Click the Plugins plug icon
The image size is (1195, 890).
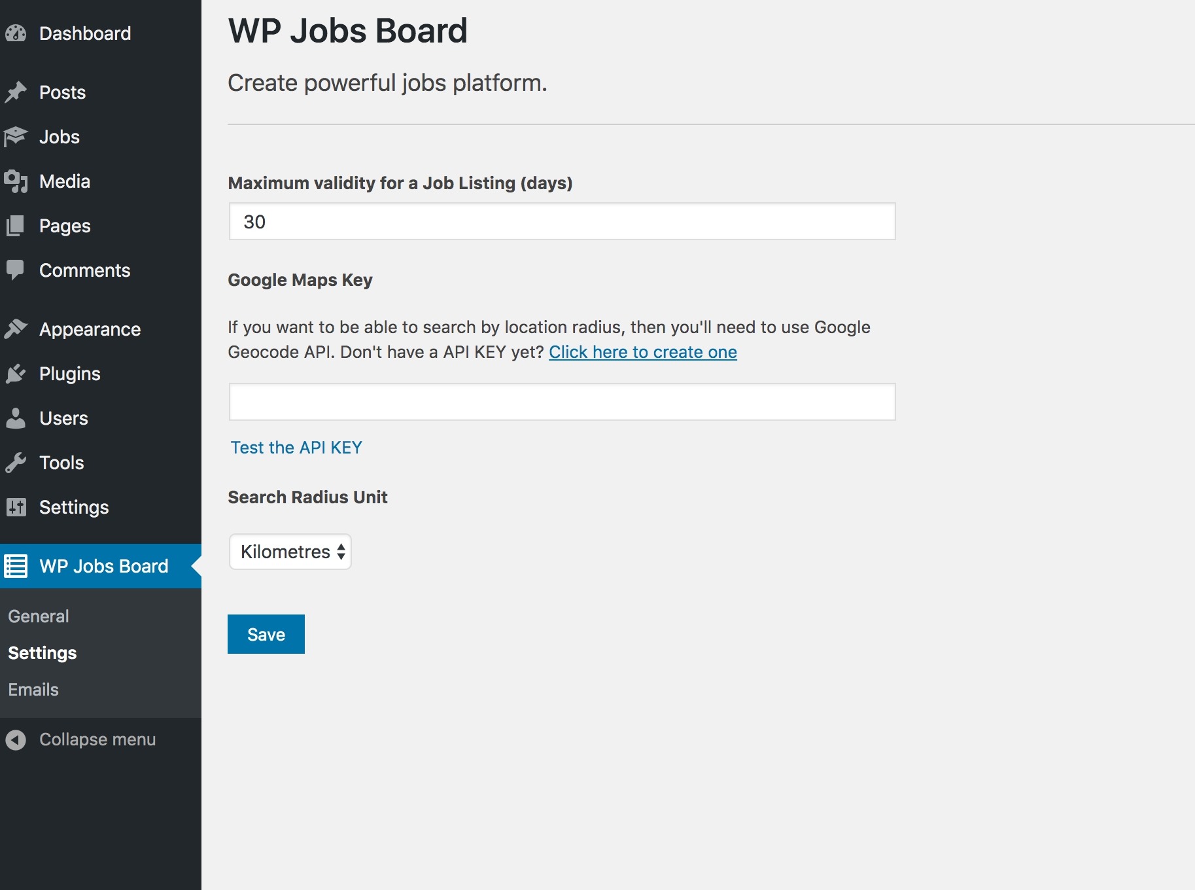pyautogui.click(x=16, y=374)
